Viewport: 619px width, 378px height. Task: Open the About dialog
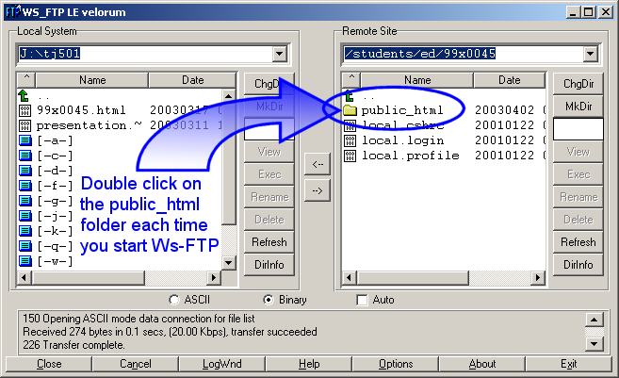point(482,364)
